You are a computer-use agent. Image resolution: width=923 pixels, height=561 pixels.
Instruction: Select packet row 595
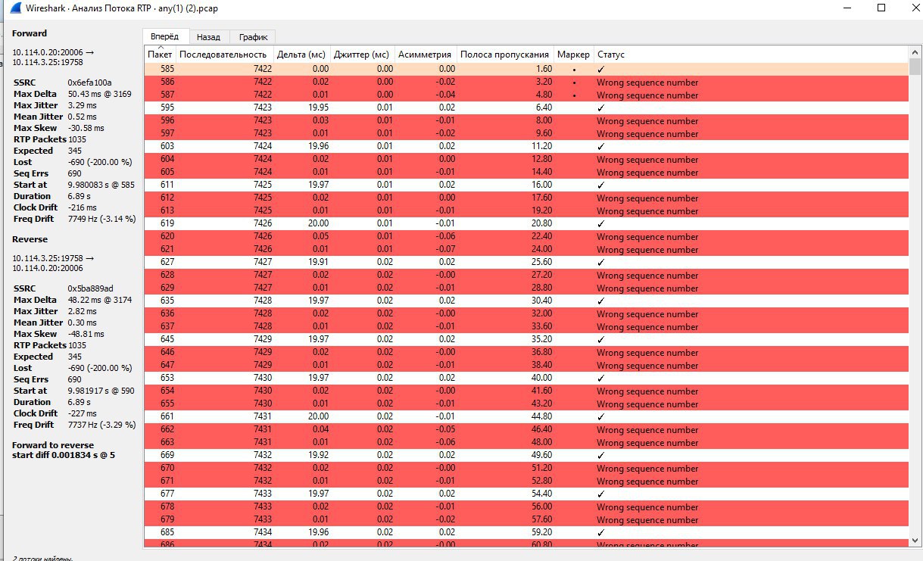pos(526,108)
